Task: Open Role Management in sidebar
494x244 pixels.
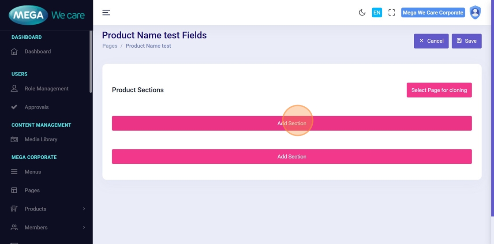Action: tap(46, 89)
